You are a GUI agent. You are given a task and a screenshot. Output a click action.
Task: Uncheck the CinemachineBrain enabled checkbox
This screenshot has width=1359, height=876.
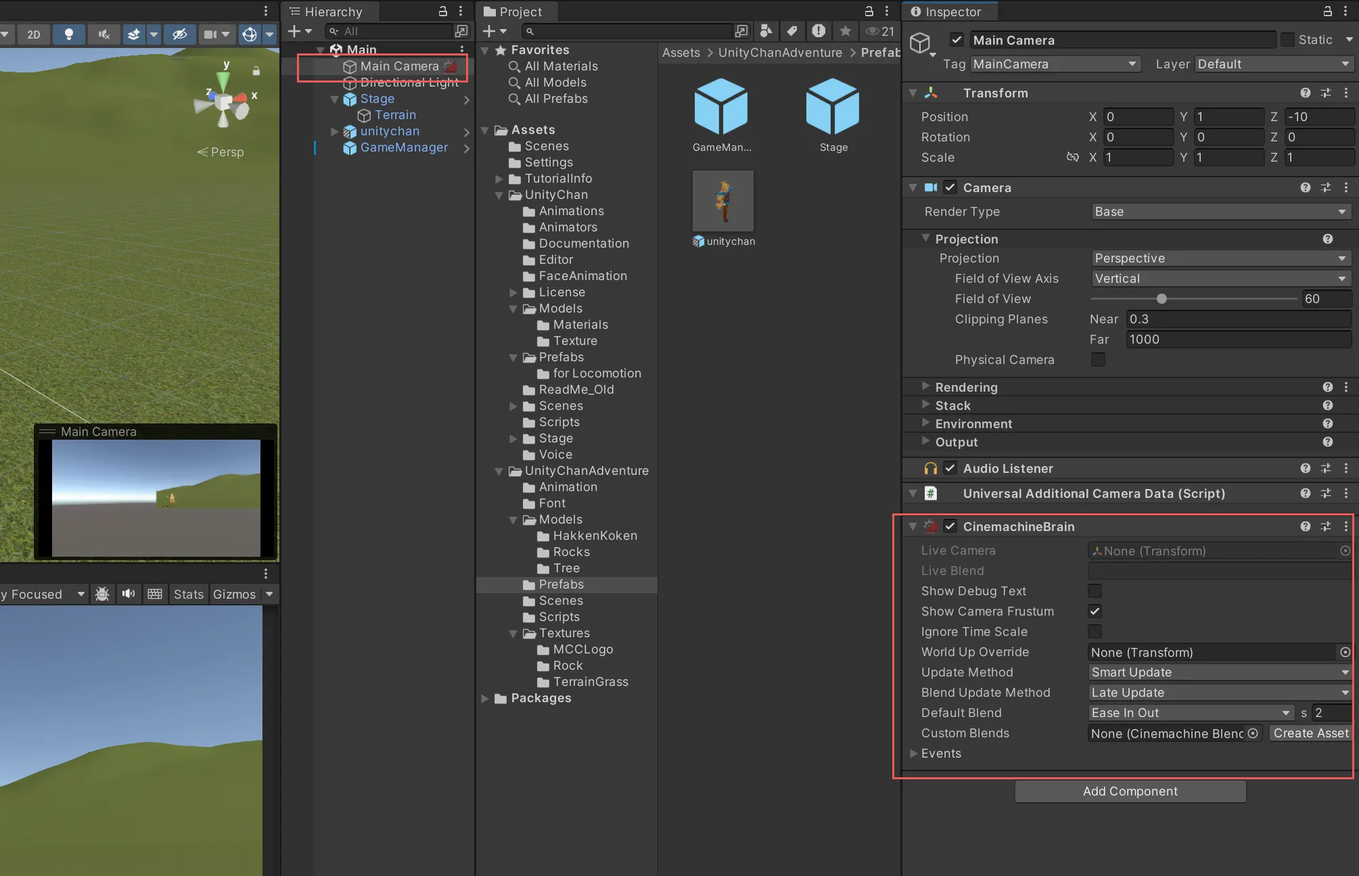click(950, 526)
